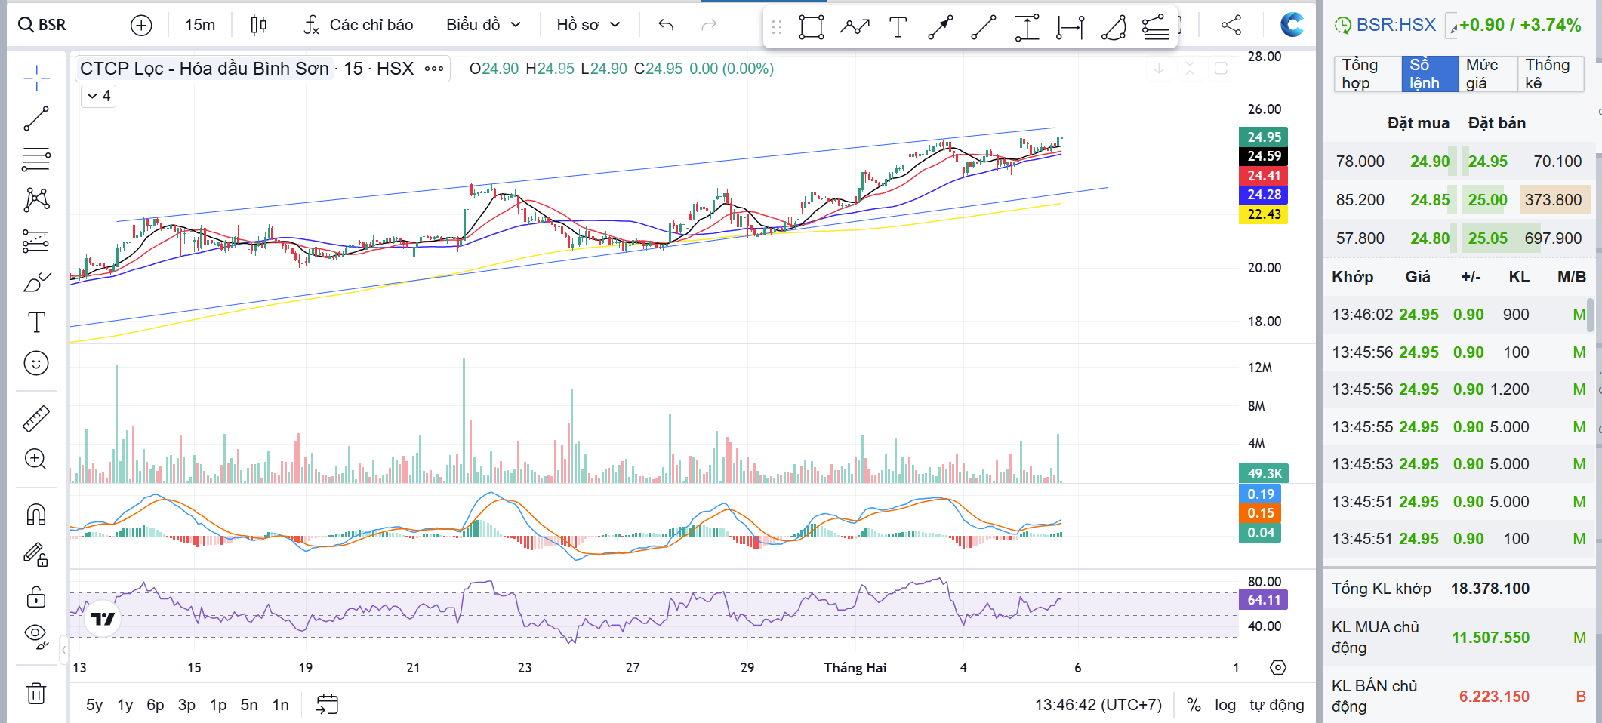1602x723 pixels.
Task: Select the ruler measure tool
Action: [36, 418]
